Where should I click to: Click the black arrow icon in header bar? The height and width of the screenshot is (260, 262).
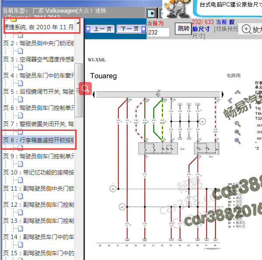pyautogui.click(x=151, y=13)
